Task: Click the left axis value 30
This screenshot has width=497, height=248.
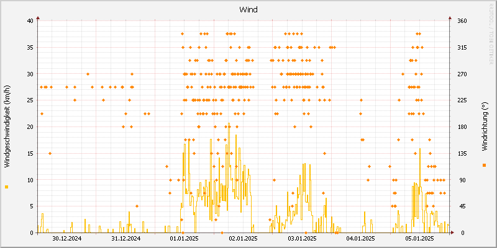Action: (x=30, y=74)
